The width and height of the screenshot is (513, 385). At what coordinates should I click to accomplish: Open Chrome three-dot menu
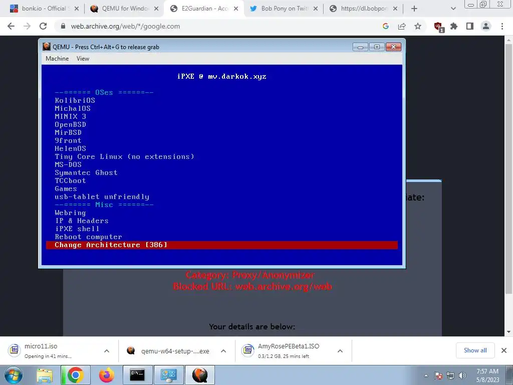[x=502, y=26]
